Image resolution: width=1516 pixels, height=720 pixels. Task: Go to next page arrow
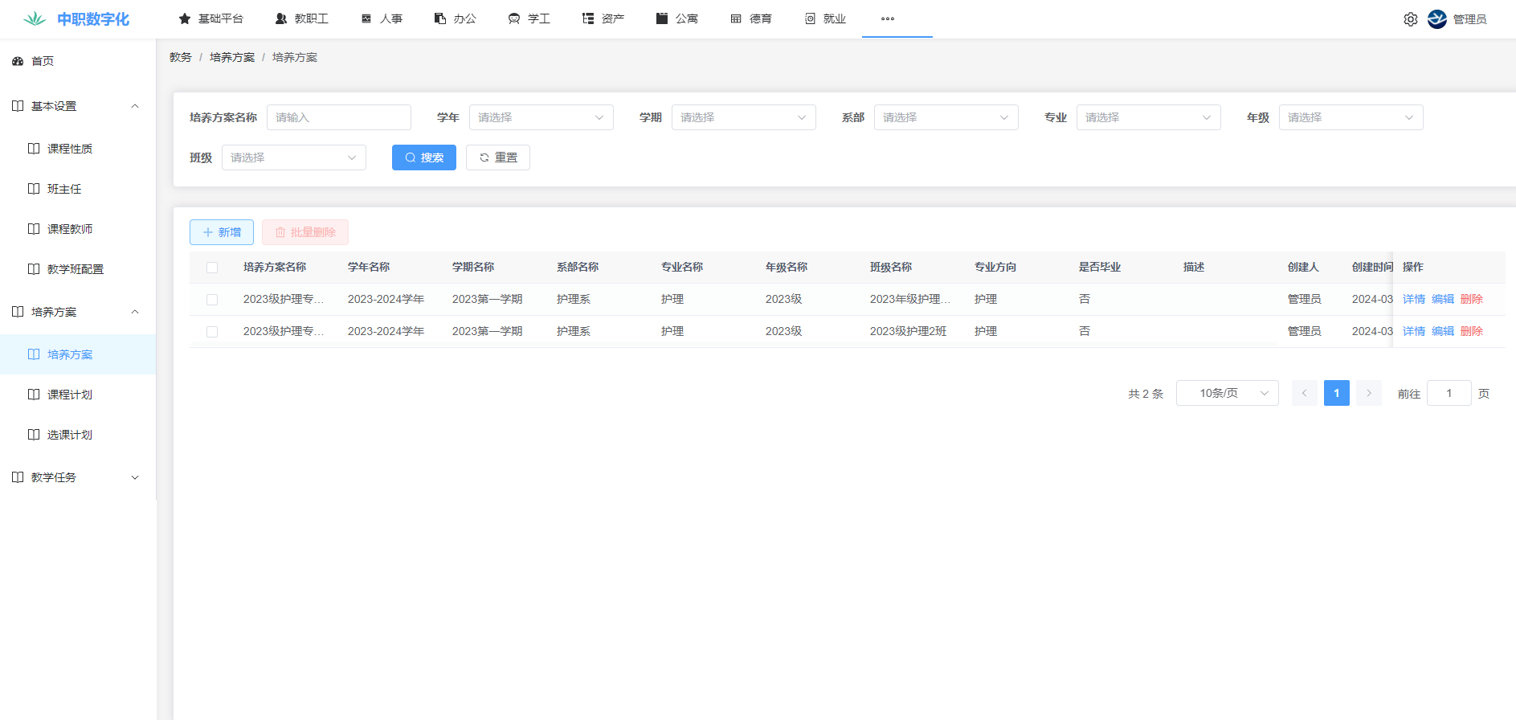(x=1368, y=393)
